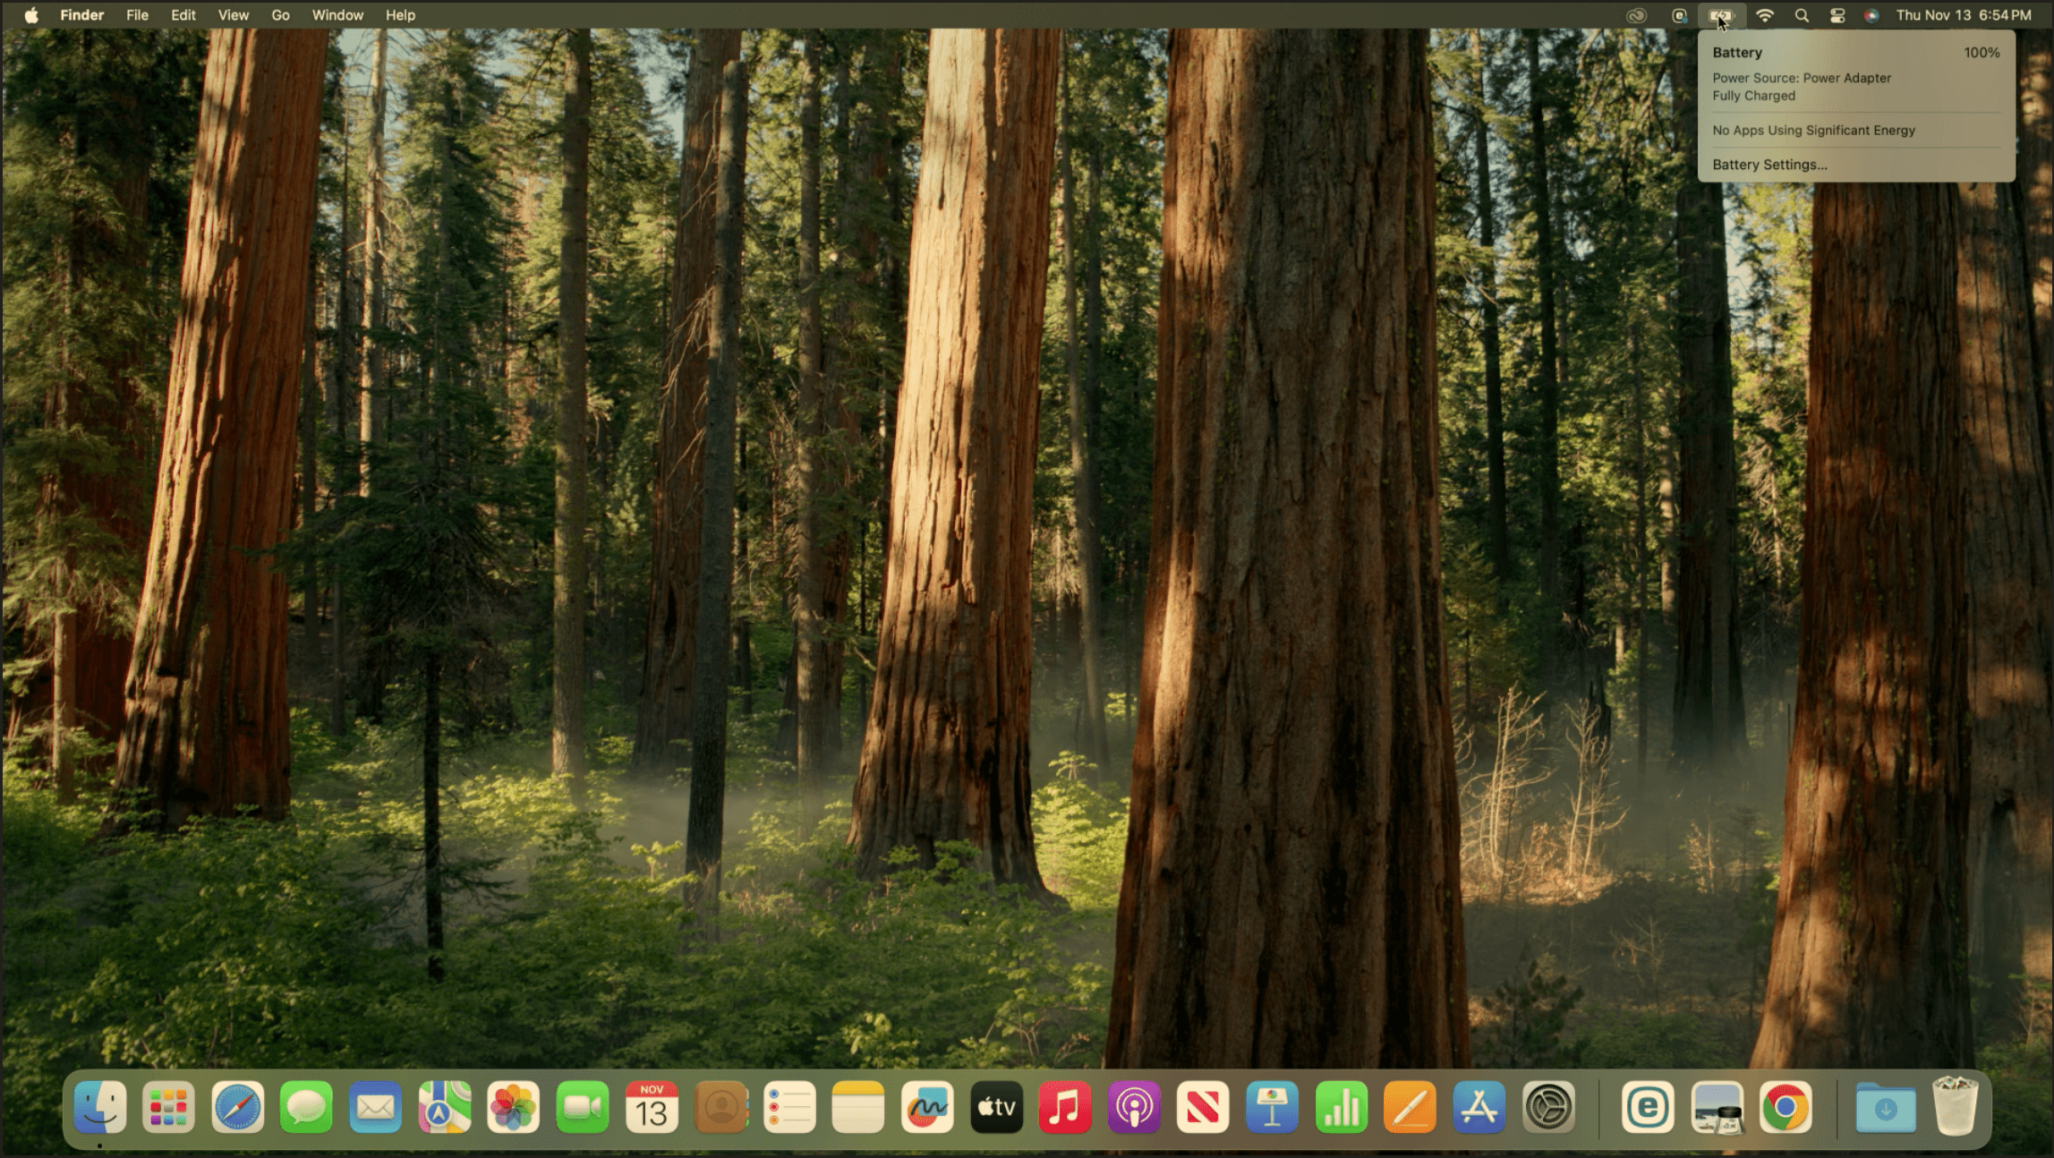Open System Settings gear in Dock
2054x1158 pixels.
coord(1547,1108)
